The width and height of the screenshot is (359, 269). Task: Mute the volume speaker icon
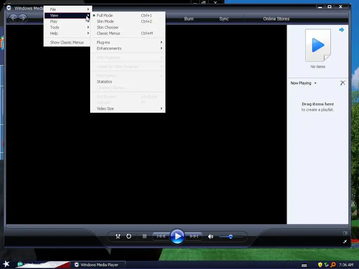tap(210, 236)
